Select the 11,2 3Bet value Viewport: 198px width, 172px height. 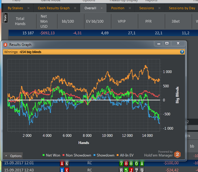pos(185,33)
